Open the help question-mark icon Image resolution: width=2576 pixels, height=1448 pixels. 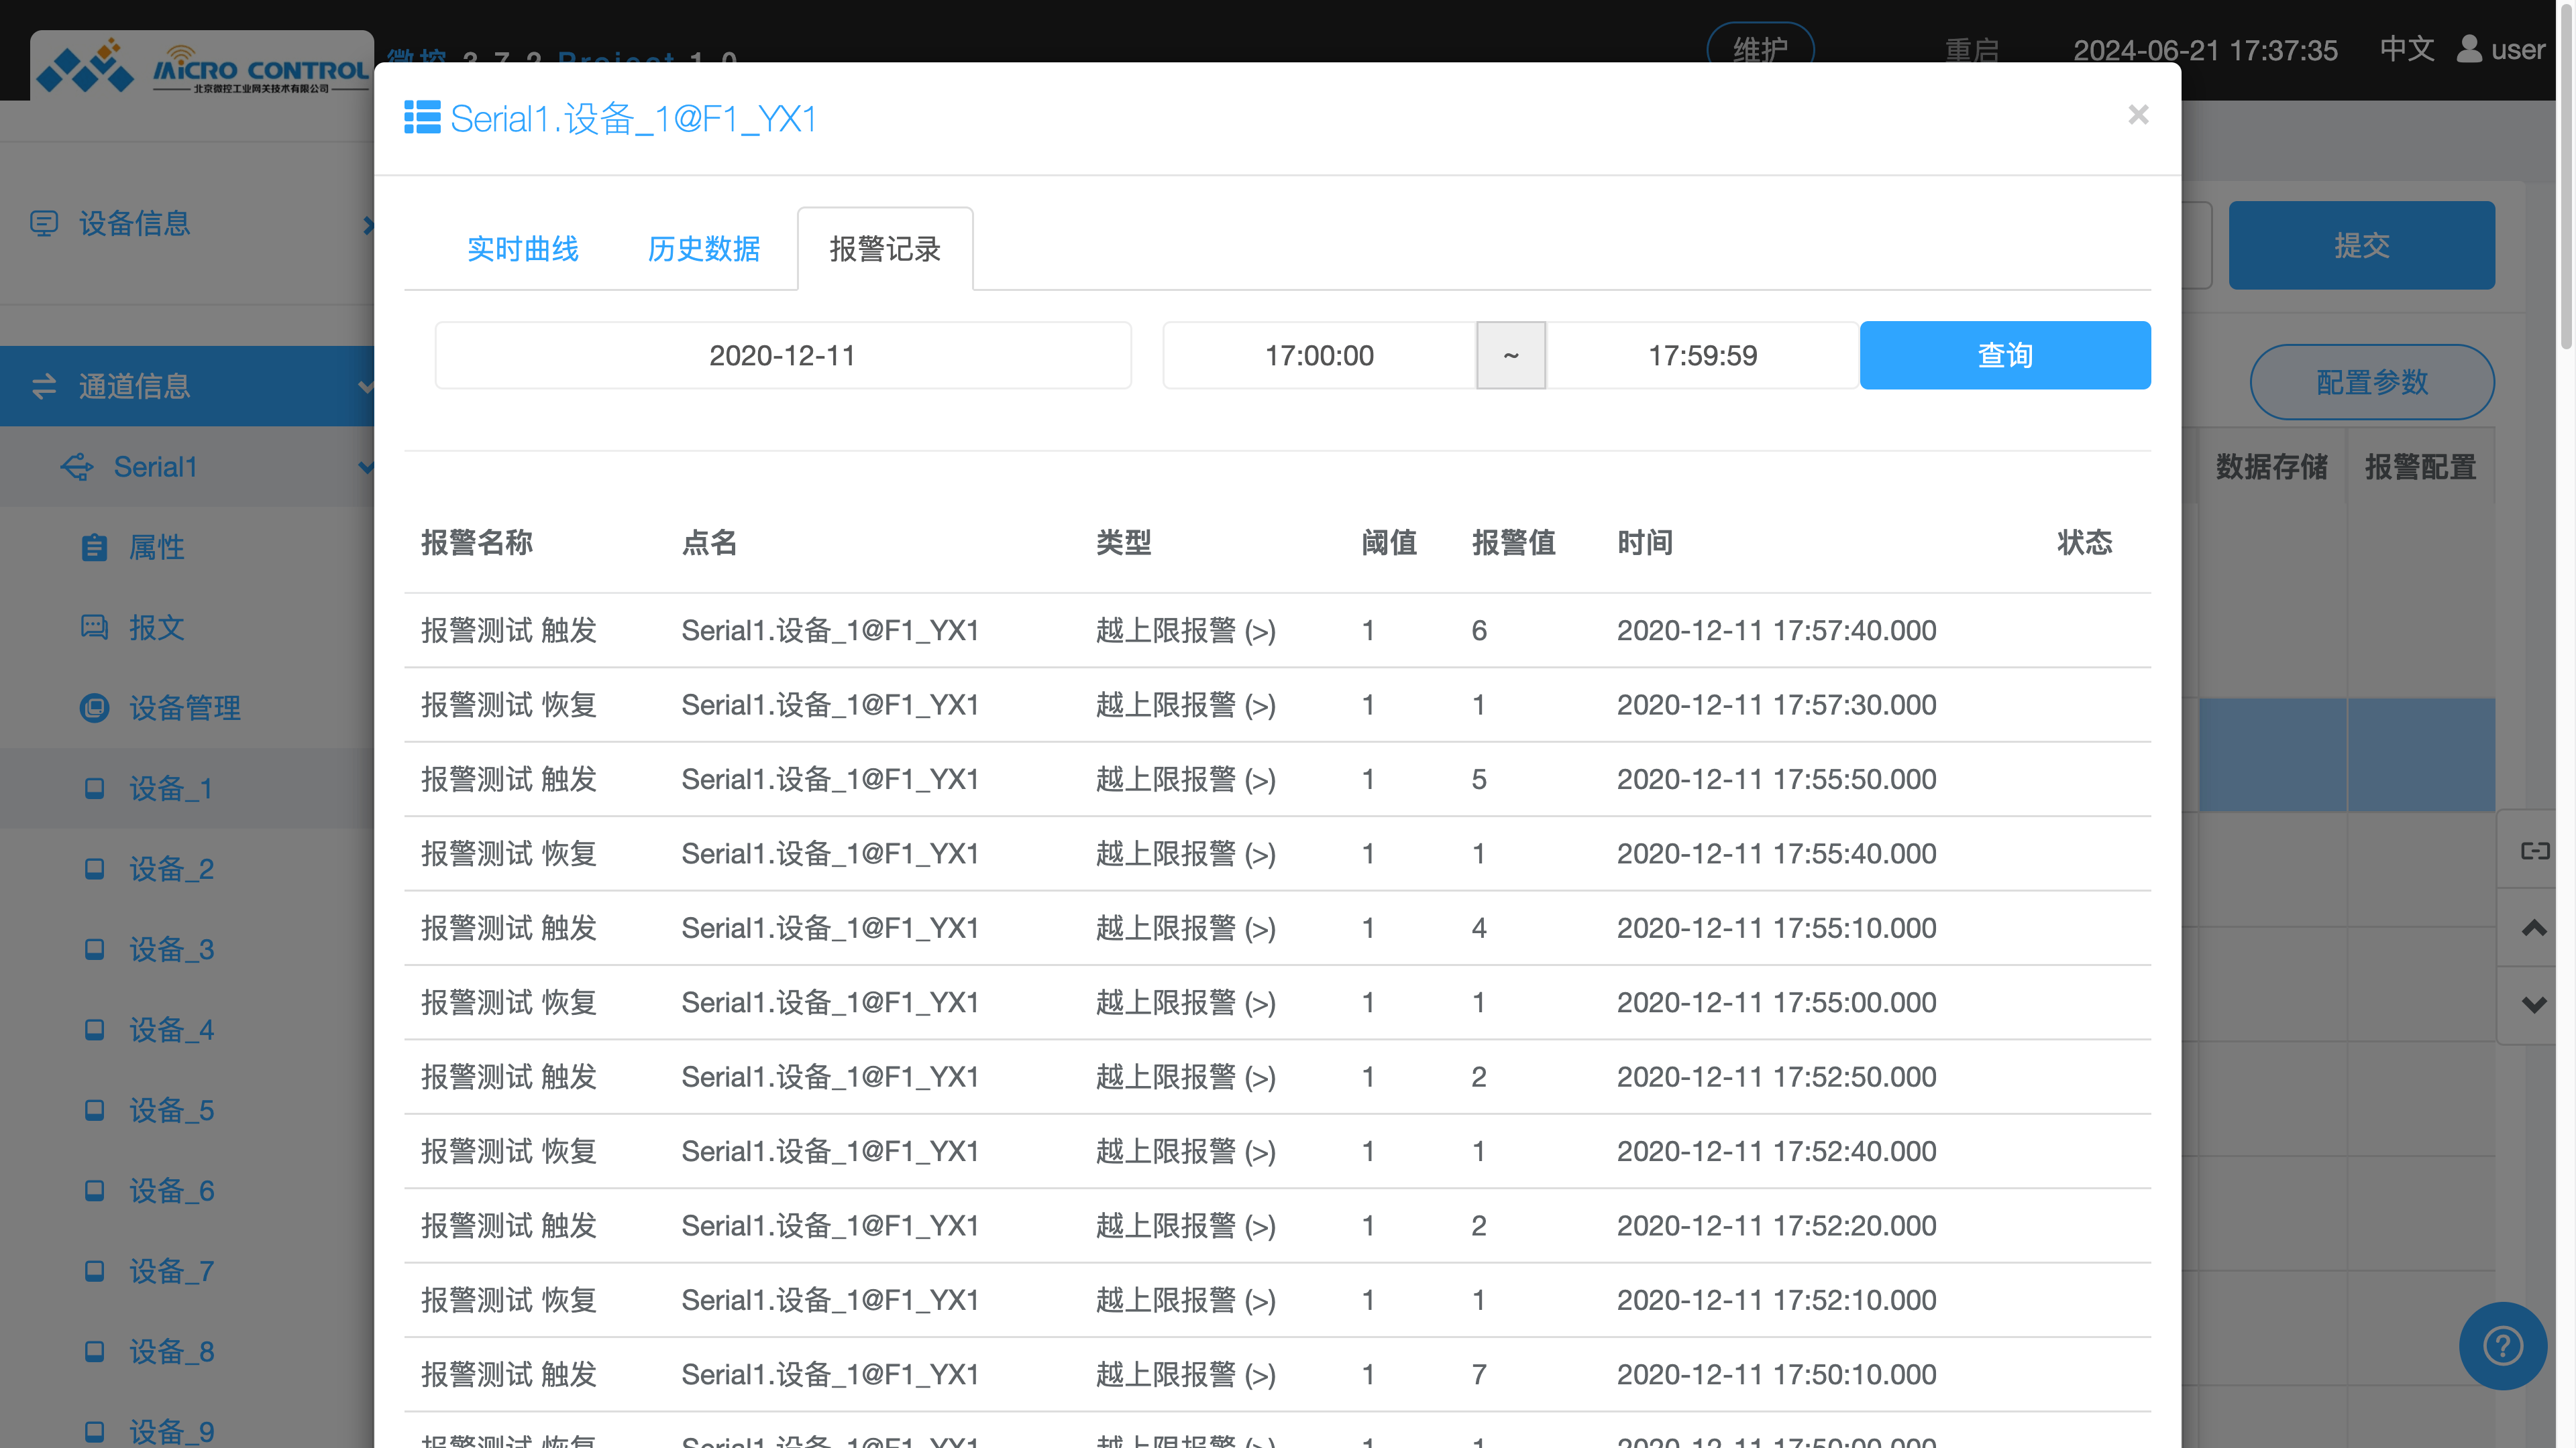pyautogui.click(x=2503, y=1345)
